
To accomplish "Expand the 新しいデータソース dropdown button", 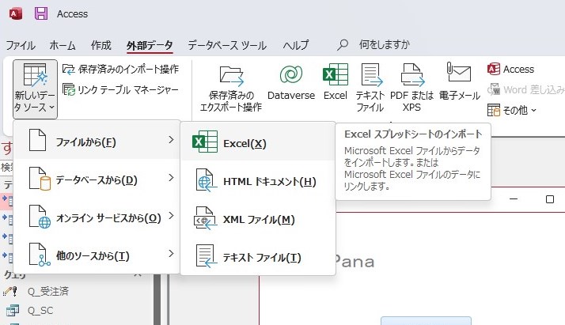I will tap(35, 89).
